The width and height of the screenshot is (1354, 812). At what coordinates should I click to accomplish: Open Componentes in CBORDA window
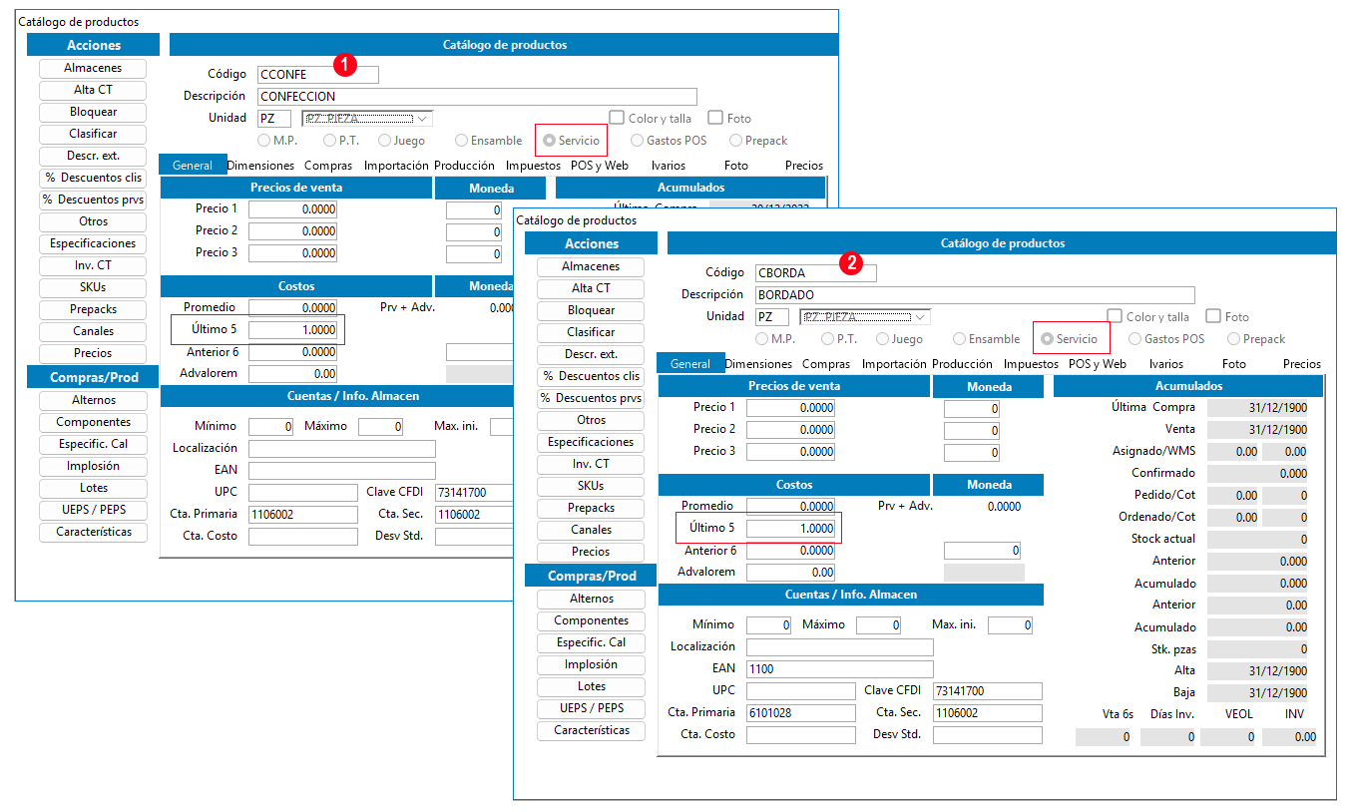pos(591,620)
